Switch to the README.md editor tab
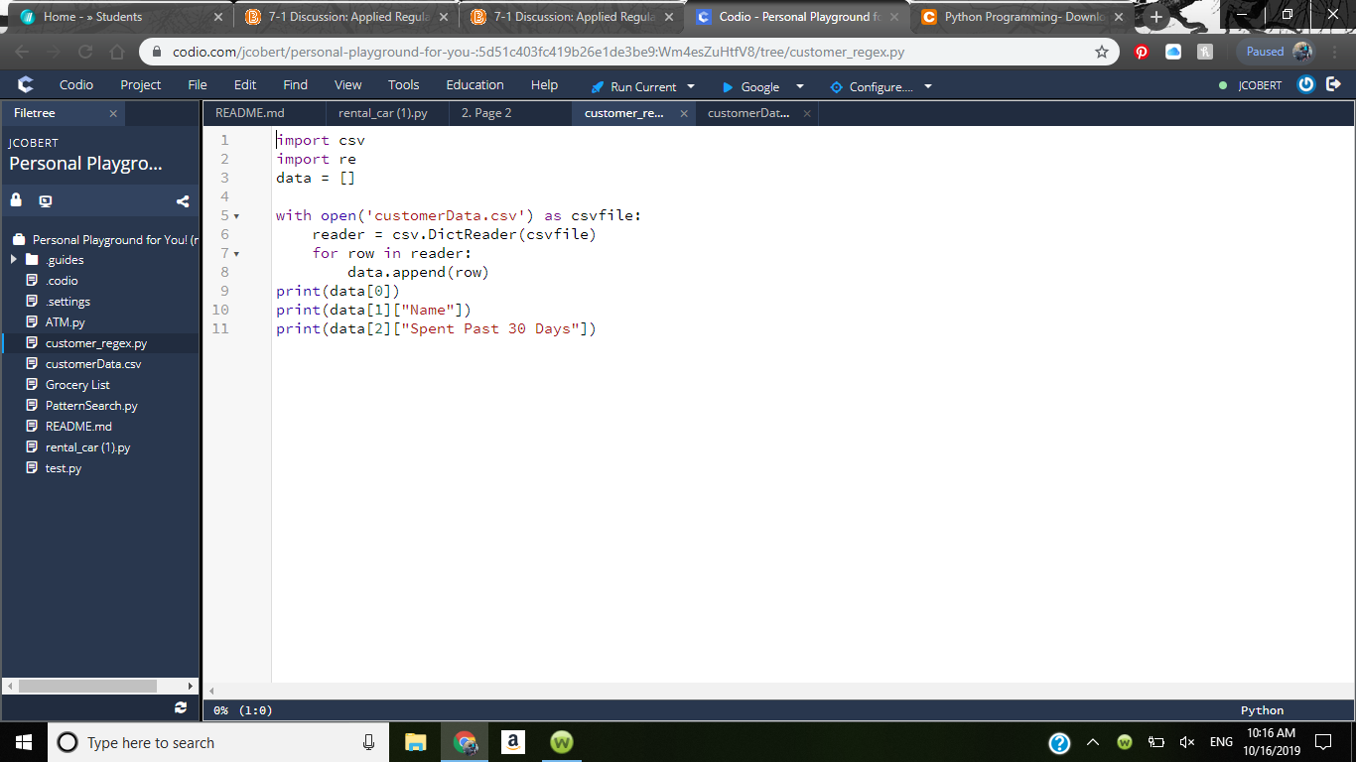The width and height of the screenshot is (1356, 762). pos(264,113)
